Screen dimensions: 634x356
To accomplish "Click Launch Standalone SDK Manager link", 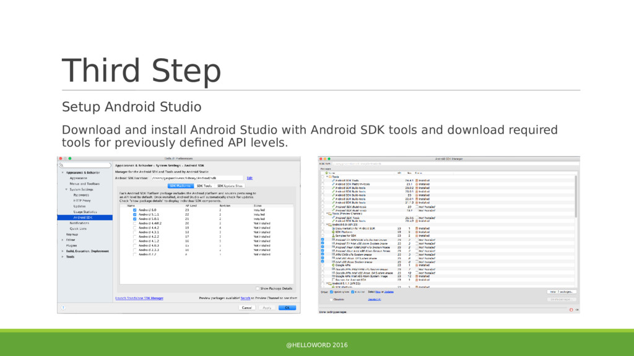I will point(139,299).
